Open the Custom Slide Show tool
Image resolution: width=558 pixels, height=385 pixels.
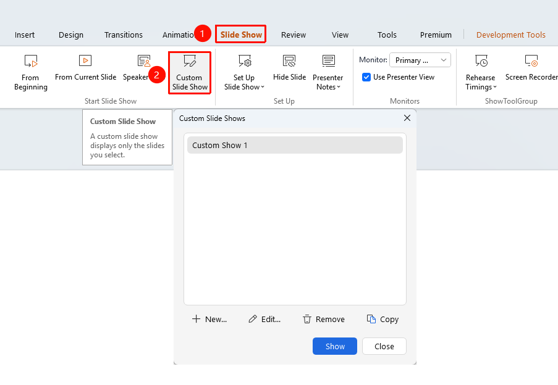pos(190,73)
